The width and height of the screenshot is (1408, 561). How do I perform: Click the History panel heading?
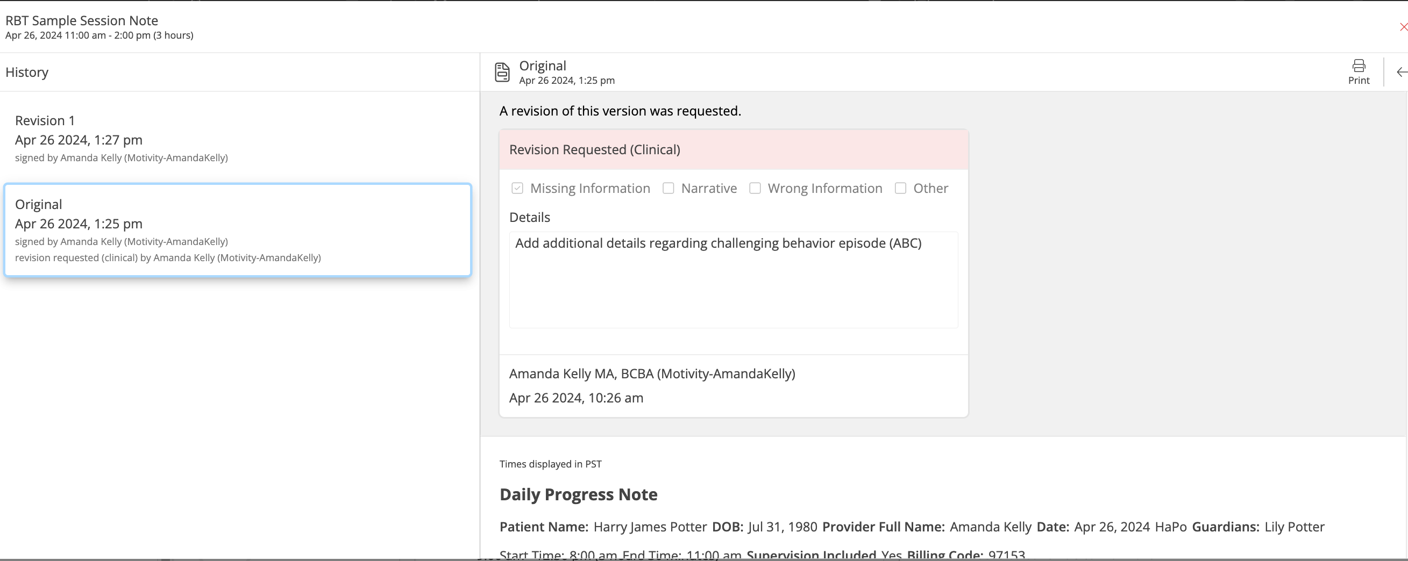pos(27,72)
